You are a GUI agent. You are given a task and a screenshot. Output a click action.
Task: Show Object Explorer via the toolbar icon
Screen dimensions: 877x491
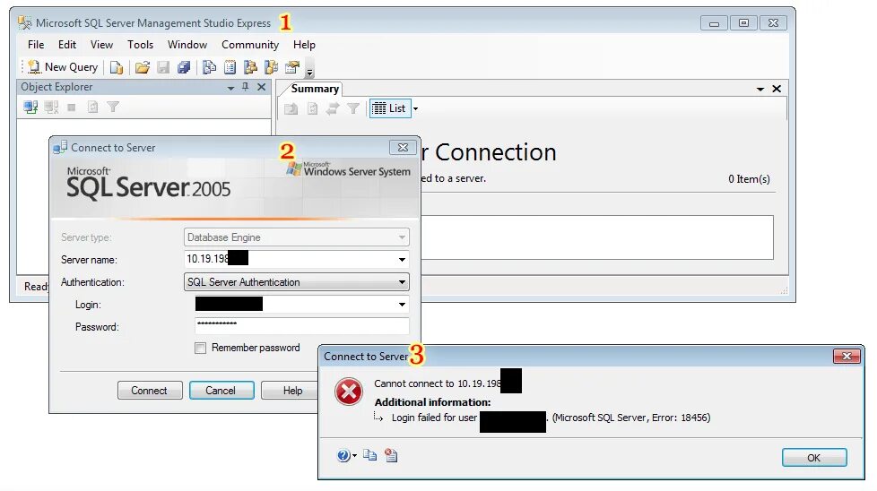250,67
